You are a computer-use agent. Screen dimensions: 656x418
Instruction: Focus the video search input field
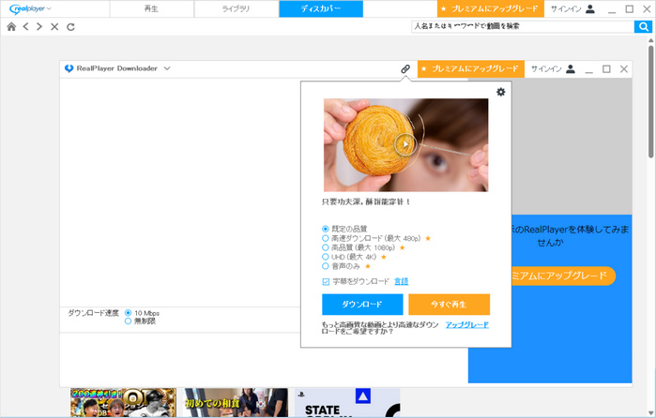pyautogui.click(x=523, y=26)
